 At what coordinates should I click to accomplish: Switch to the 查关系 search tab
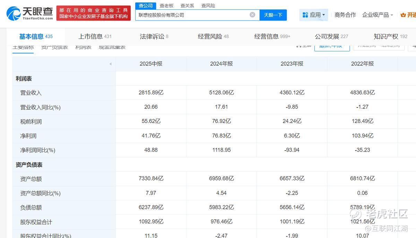[x=187, y=6]
